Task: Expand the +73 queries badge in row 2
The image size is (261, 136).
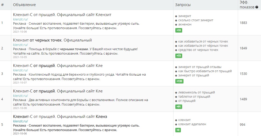Action: (178, 56)
